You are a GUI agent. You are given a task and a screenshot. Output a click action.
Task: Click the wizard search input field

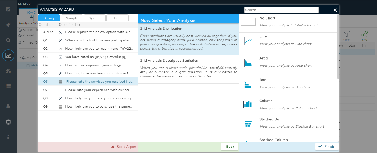pos(281,10)
